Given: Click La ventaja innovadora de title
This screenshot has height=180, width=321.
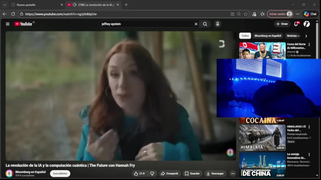Looking at the screenshot, I should (296, 156).
